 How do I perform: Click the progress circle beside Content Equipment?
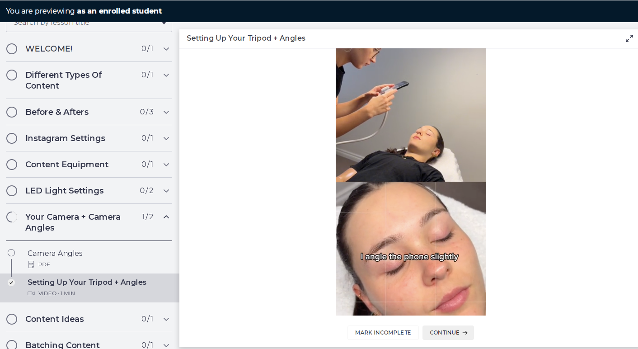tap(12, 164)
